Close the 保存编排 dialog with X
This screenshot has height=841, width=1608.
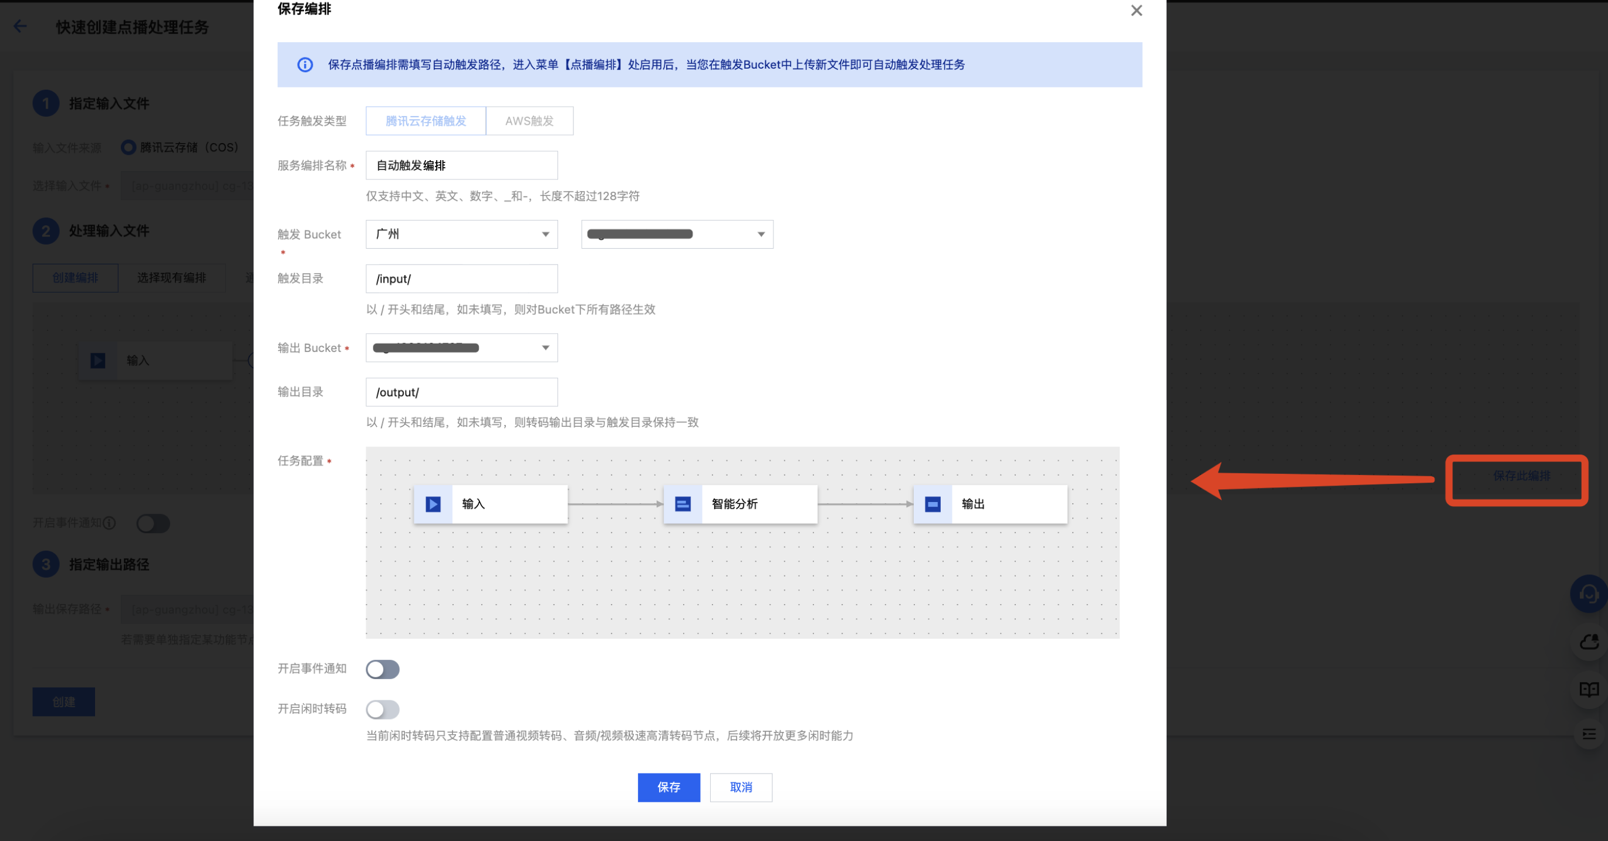[1136, 11]
